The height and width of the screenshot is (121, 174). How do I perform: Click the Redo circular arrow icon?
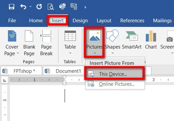[x=39, y=7]
